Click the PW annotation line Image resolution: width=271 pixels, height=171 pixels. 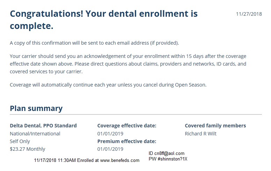click(168, 159)
